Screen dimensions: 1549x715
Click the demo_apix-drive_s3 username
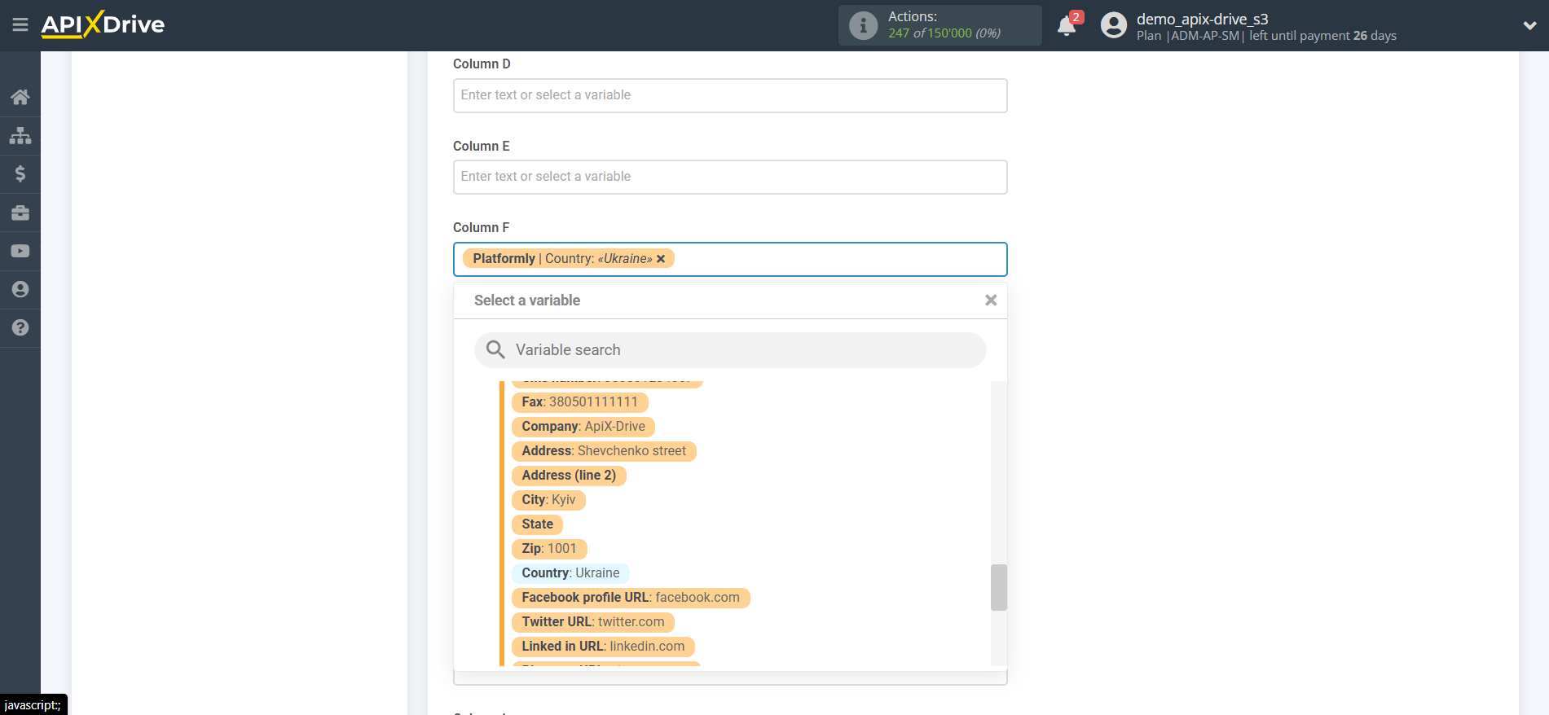[x=1202, y=19]
